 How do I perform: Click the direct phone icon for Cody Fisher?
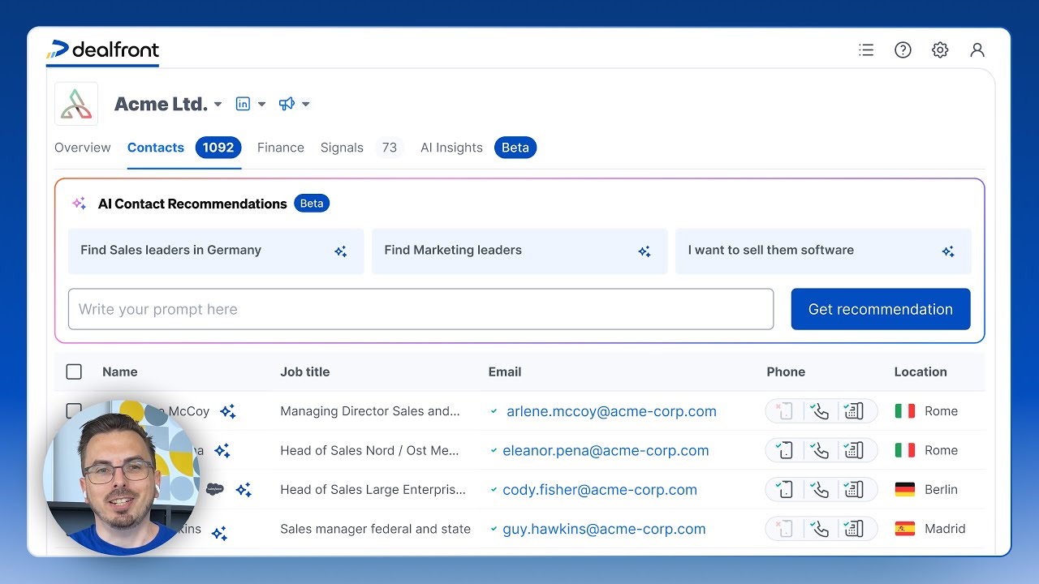821,490
